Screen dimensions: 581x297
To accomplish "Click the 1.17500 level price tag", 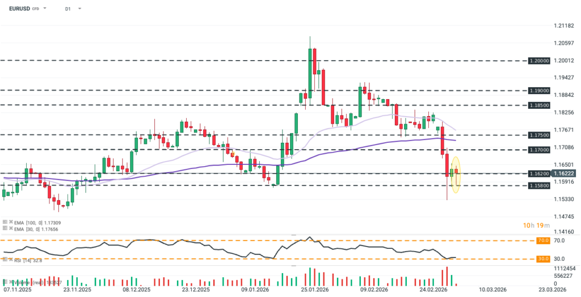I will tap(538, 135).
